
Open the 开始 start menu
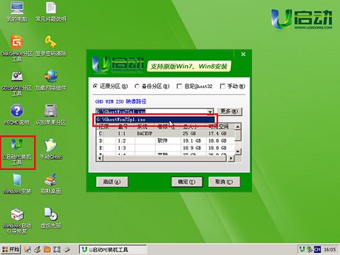tap(11, 249)
